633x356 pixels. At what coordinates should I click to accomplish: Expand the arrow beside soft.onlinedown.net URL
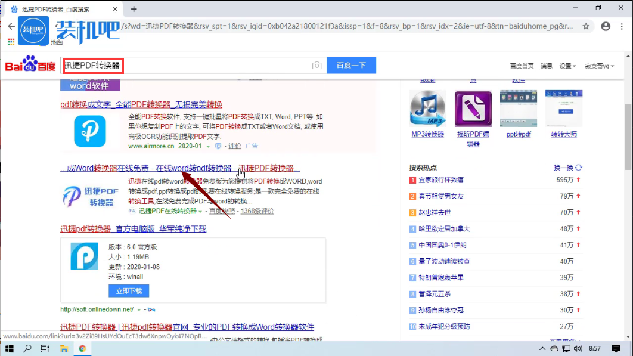click(x=139, y=310)
